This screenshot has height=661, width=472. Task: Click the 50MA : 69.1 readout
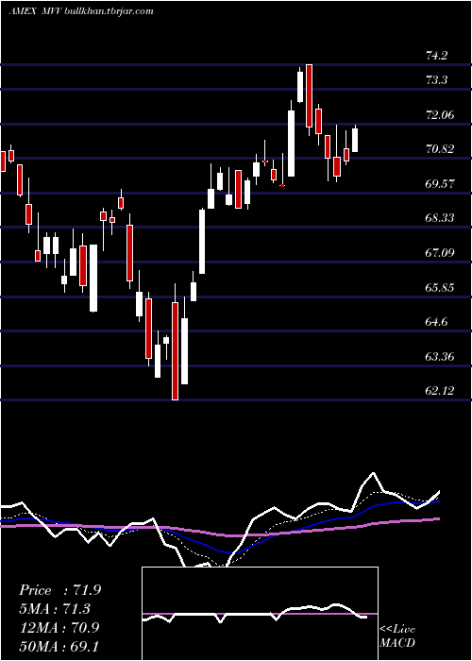point(59,646)
